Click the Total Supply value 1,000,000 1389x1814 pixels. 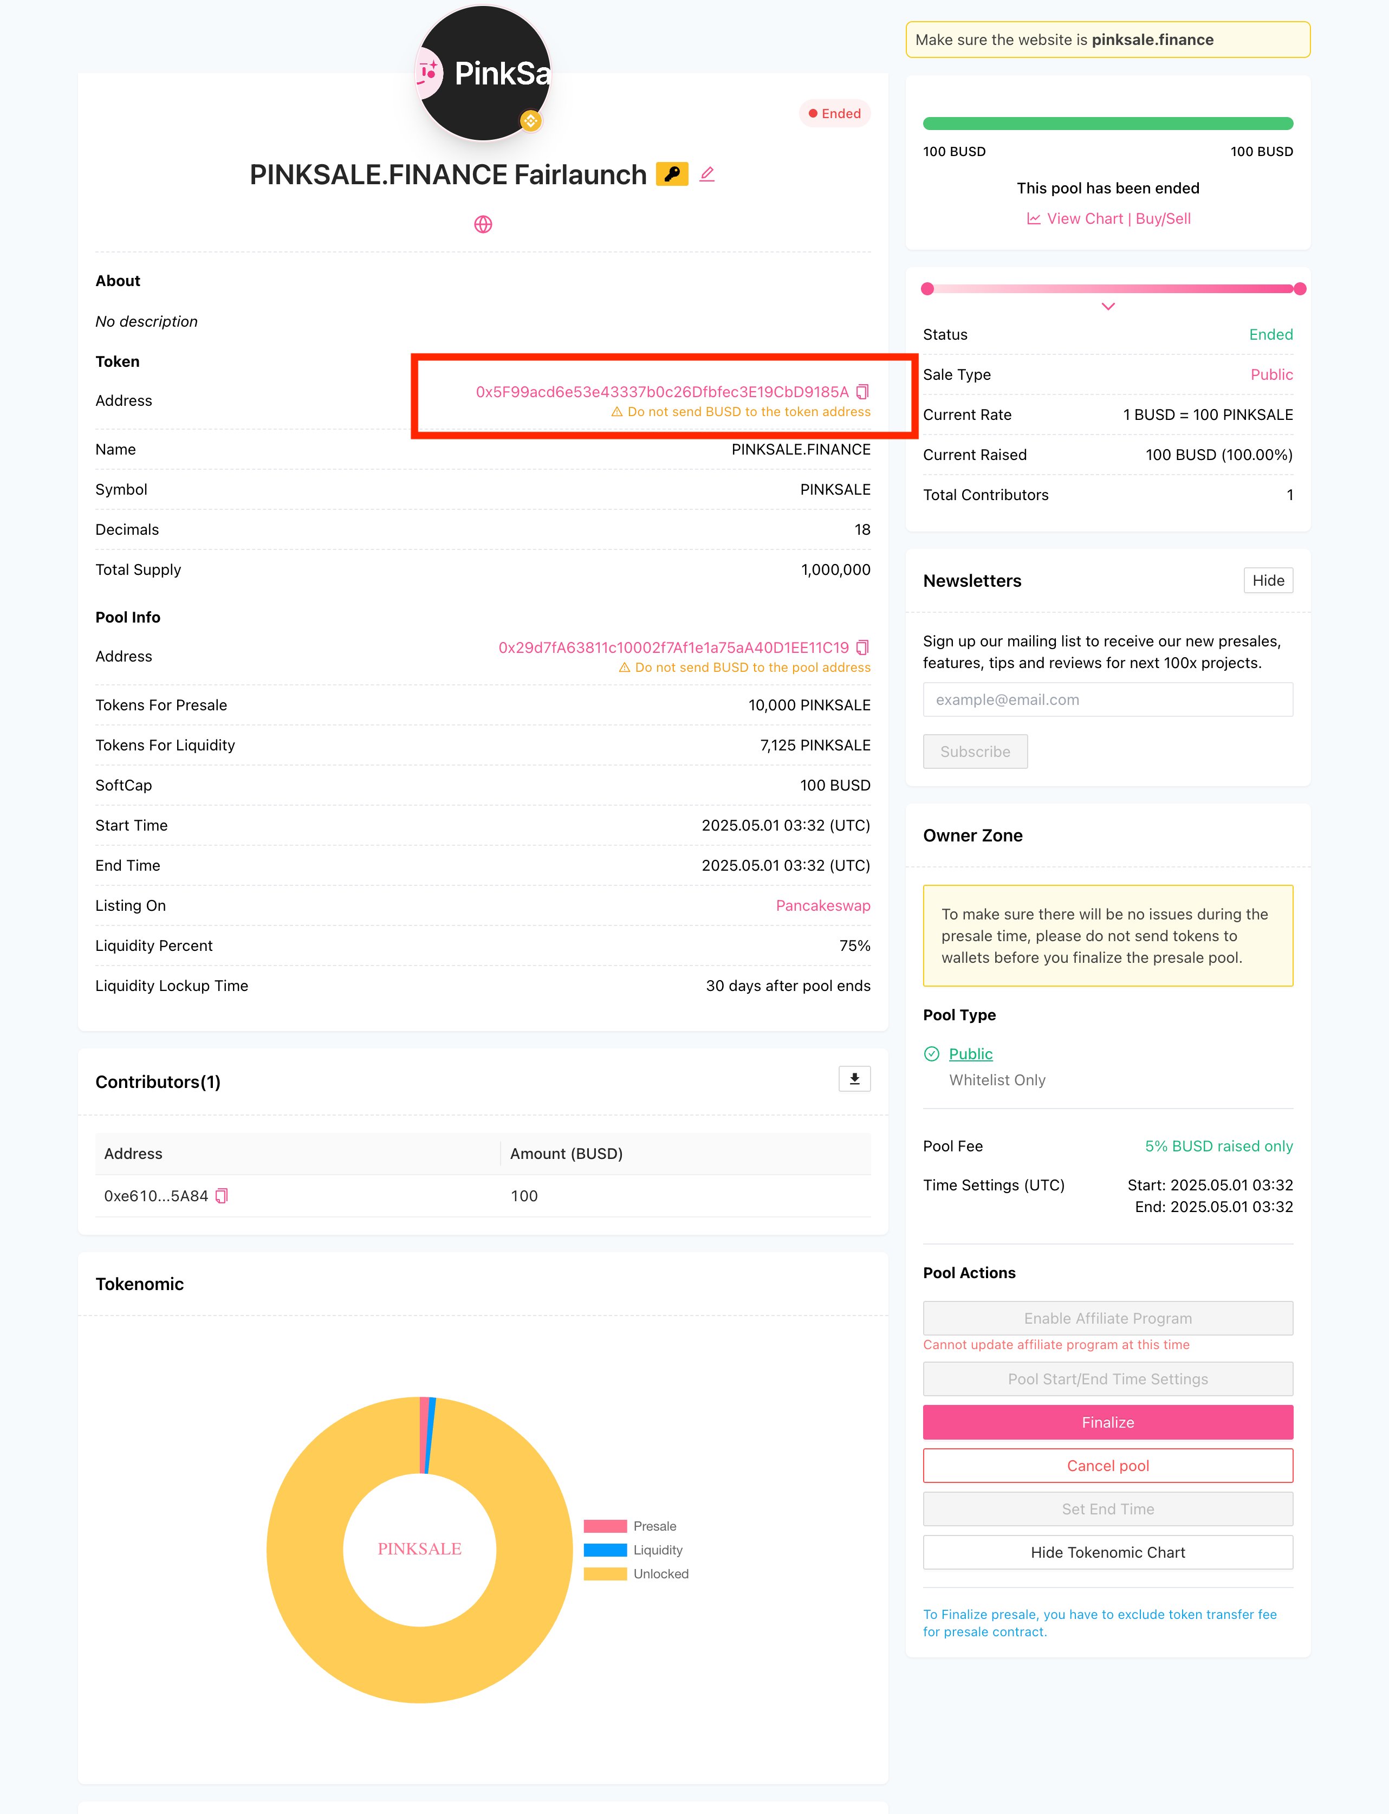(836, 571)
